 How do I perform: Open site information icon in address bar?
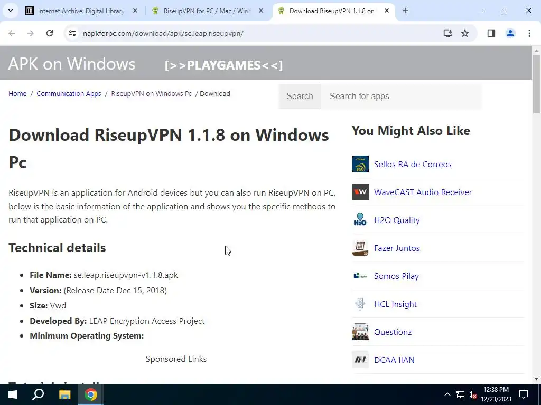point(72,33)
